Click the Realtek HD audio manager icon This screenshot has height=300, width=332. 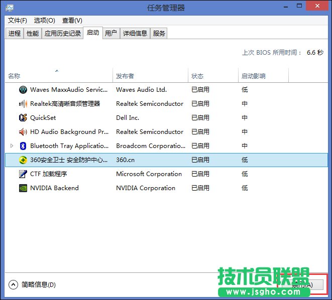[23, 104]
